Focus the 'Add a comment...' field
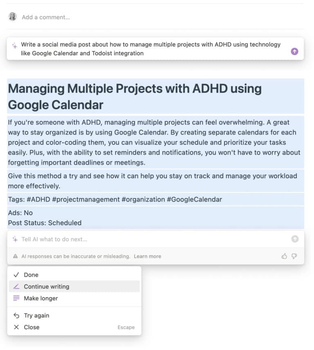This screenshot has height=350, width=314. point(46,17)
